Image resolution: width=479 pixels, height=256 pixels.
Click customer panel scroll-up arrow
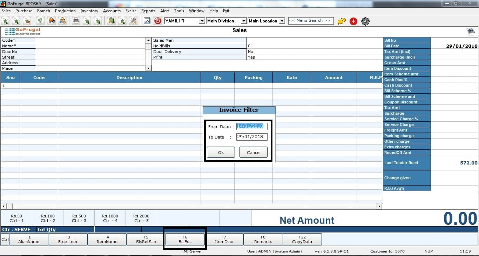pos(149,40)
